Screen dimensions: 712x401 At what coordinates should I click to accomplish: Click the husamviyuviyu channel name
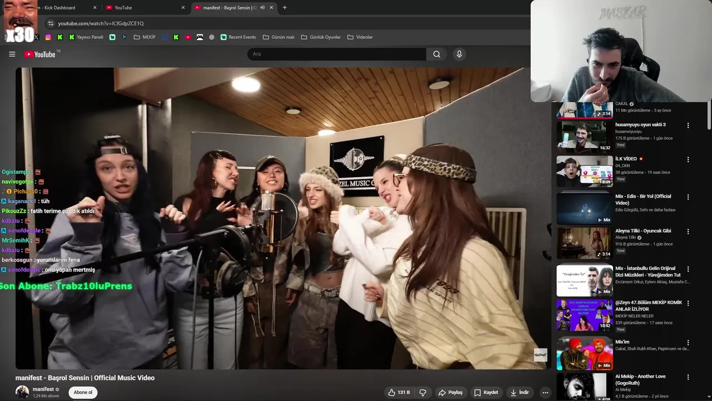(x=628, y=131)
